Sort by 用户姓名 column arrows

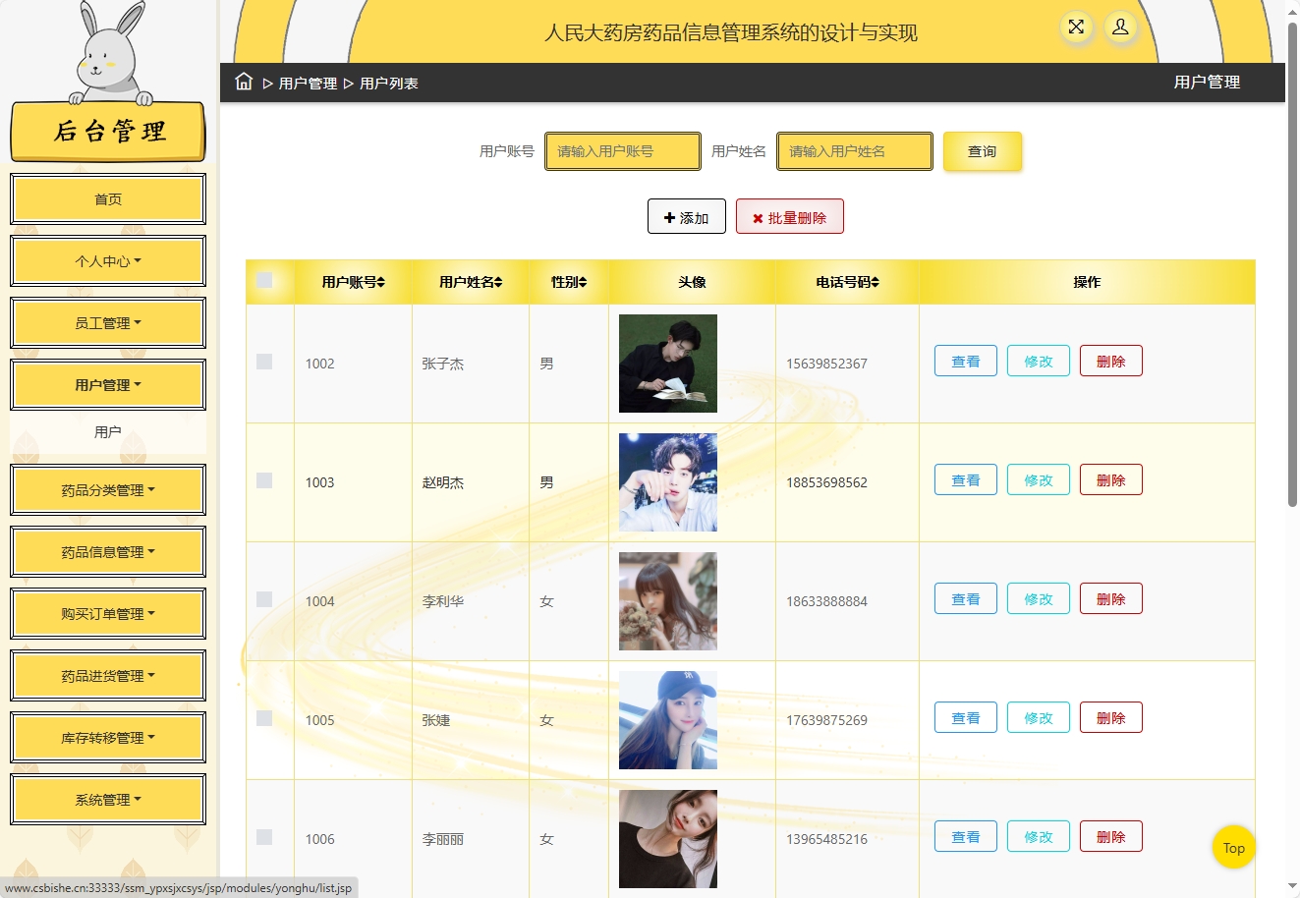point(498,282)
